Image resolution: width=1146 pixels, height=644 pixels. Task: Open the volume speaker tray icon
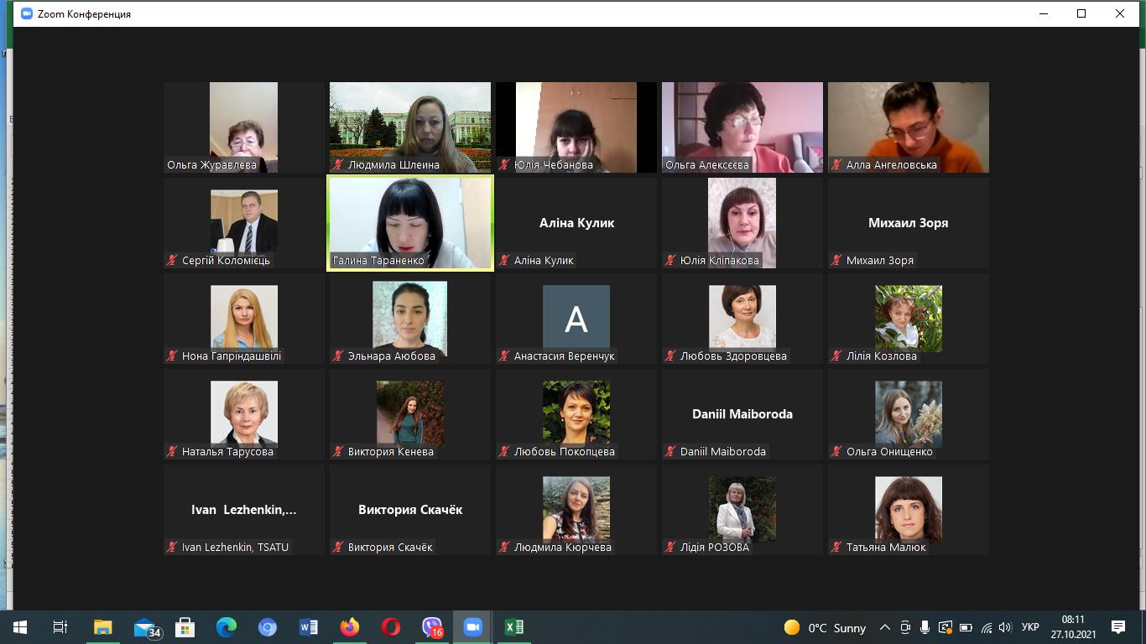[x=1005, y=627]
